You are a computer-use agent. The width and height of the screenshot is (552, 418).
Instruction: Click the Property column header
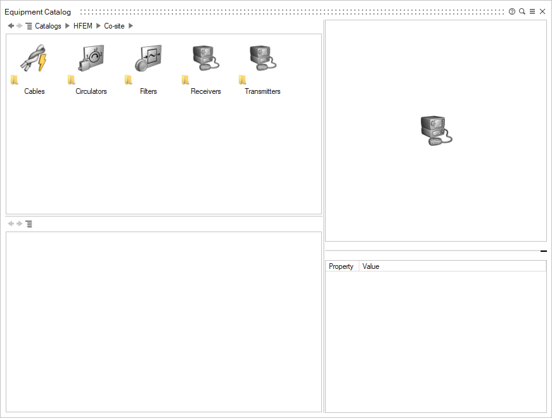tap(341, 266)
